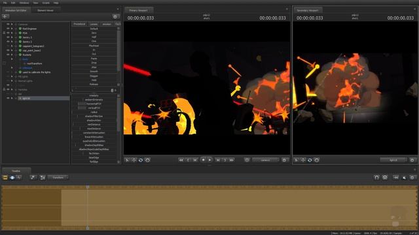Open the Windows menu
419x235 pixels.
pos(24,3)
